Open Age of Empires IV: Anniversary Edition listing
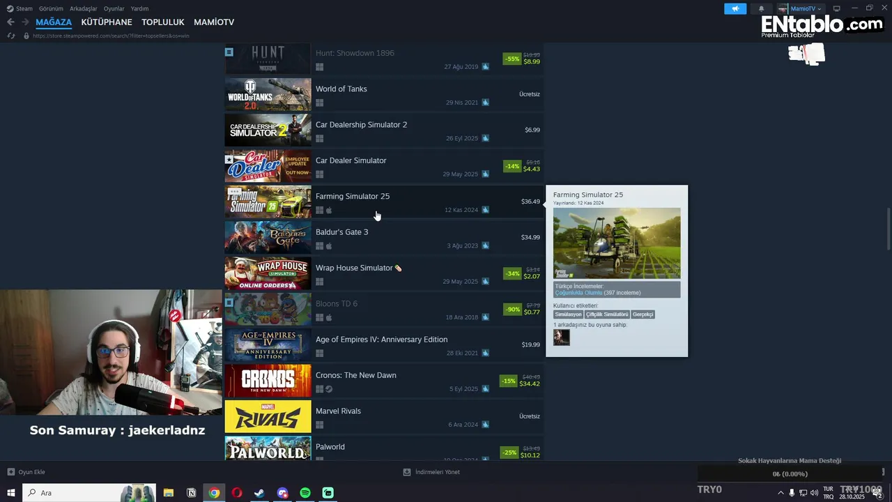Viewport: 892px width, 502px height. tap(384, 345)
